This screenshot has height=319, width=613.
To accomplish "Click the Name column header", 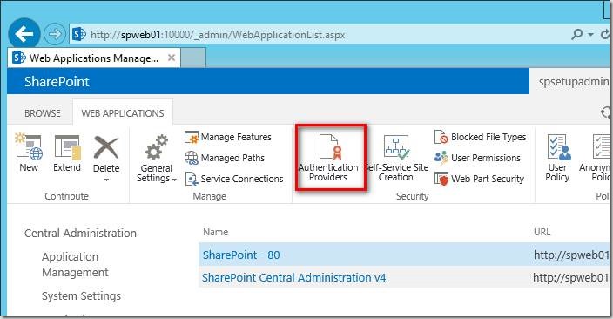I will tap(215, 232).
